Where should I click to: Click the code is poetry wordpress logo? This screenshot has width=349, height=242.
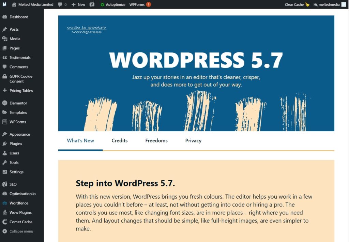(87, 30)
